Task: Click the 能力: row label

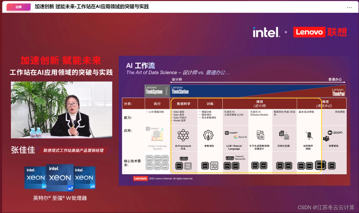Action: click(128, 117)
